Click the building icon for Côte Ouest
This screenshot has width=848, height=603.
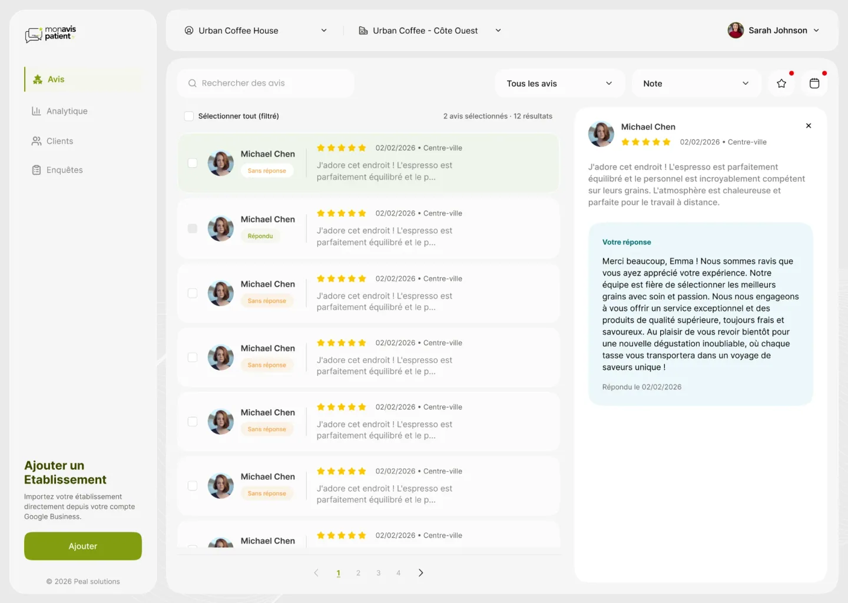(363, 31)
